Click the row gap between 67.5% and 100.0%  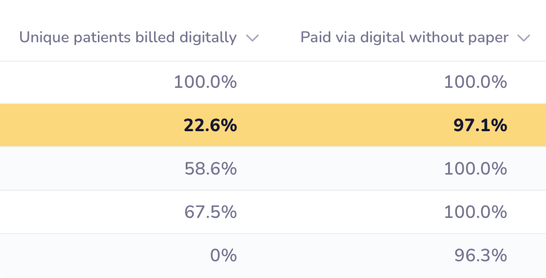[339, 212]
